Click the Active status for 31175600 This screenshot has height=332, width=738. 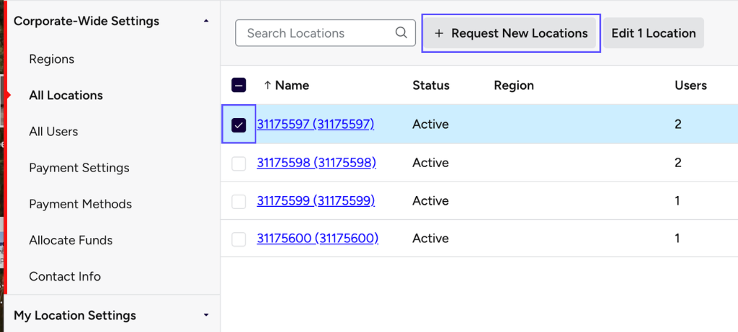coord(430,239)
